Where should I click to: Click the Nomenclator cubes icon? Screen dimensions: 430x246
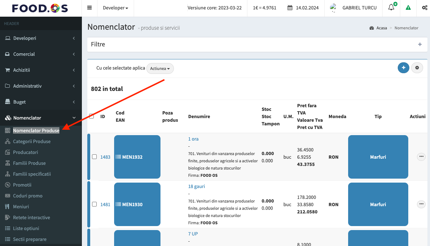pos(8,118)
